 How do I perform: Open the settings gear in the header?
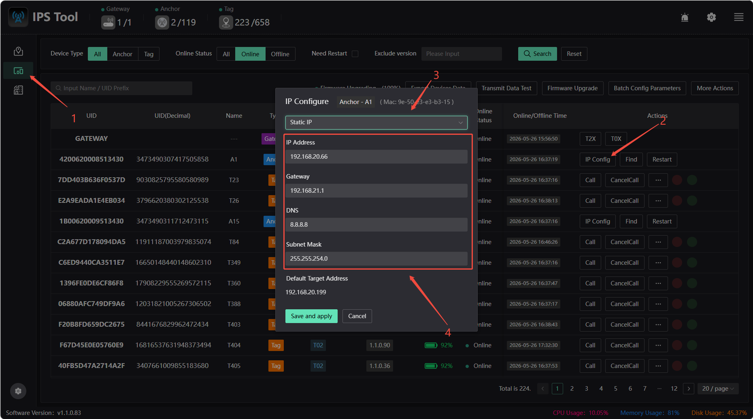[711, 17]
